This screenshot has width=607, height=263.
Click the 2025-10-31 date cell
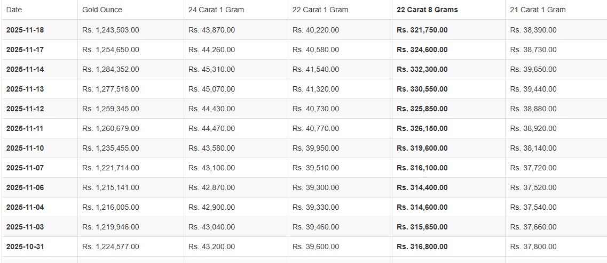click(25, 246)
